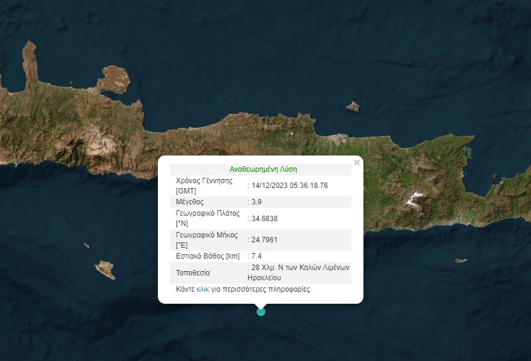531x361 pixels.
Task: Select the Χρόνος Γέννησης timestamp row
Action: 262,186
